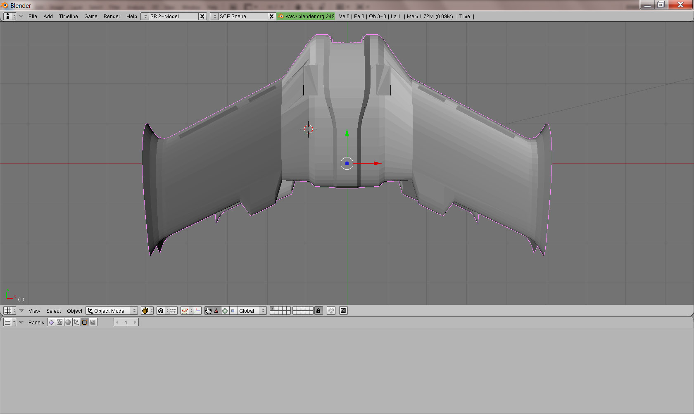
Task: Open the Render menu
Action: pyautogui.click(x=112, y=17)
